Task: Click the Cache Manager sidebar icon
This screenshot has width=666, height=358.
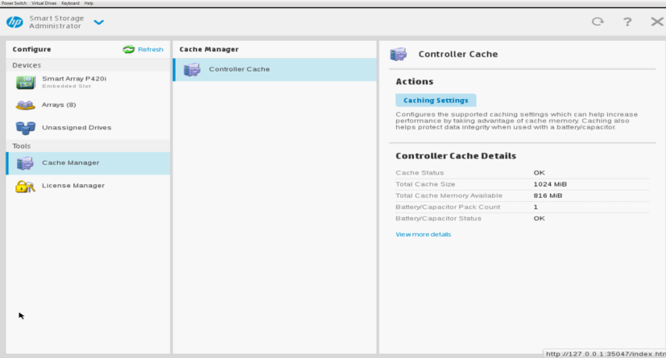Action: click(x=25, y=163)
